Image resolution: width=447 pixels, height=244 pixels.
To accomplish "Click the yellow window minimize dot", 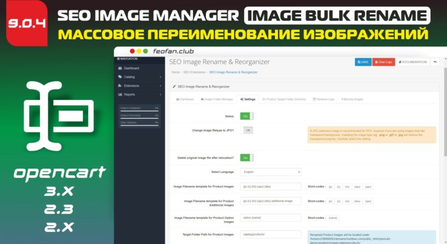I will click(x=139, y=51).
